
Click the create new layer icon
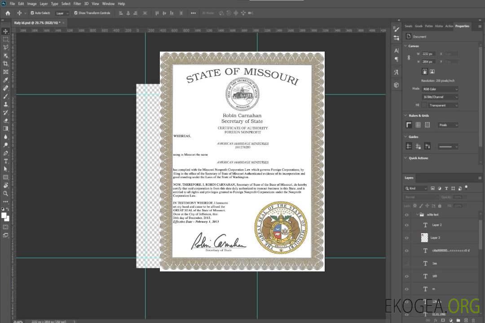[x=466, y=320]
